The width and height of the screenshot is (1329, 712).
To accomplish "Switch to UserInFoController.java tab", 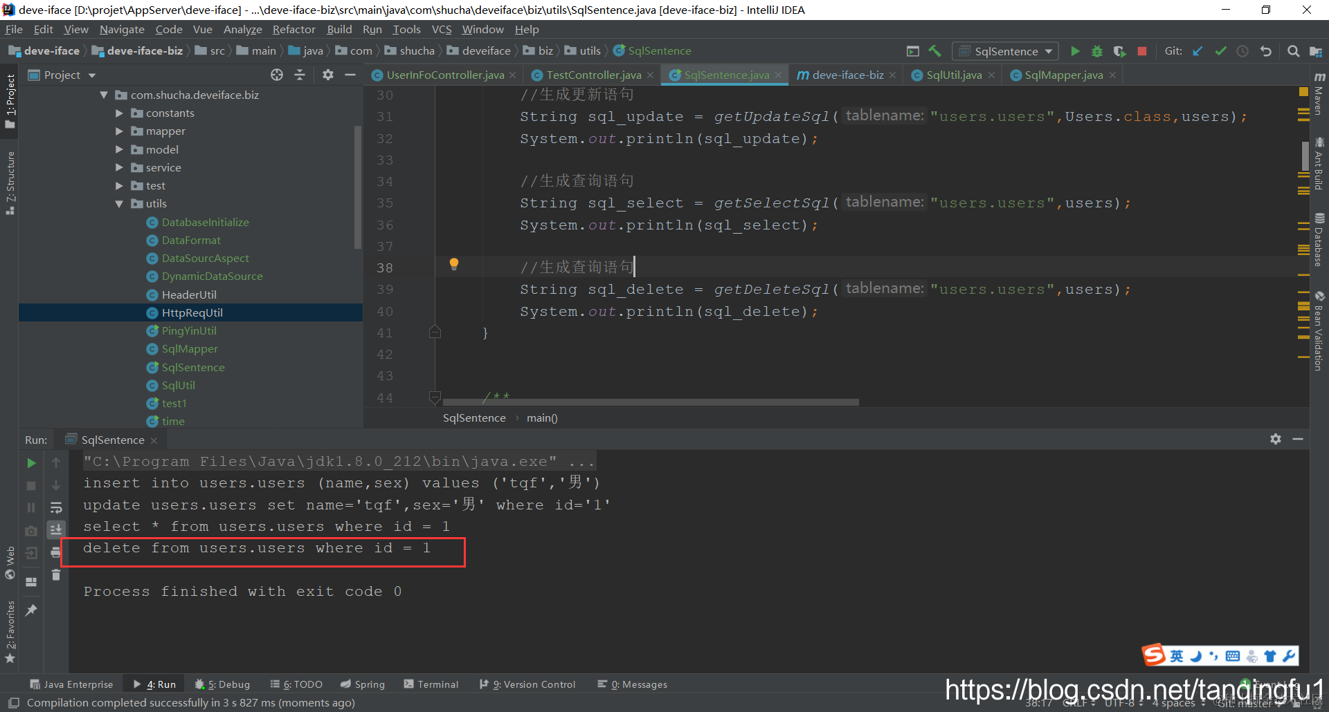I will (x=444, y=75).
